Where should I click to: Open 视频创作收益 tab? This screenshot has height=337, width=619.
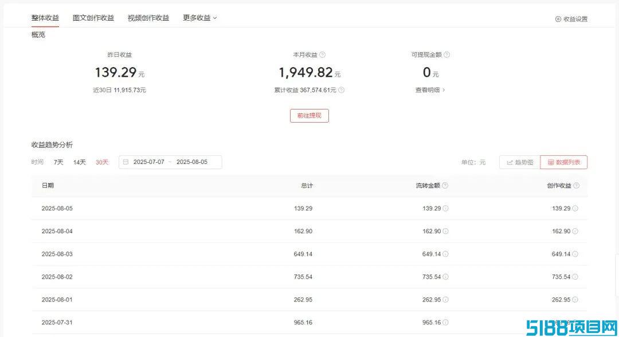[148, 18]
